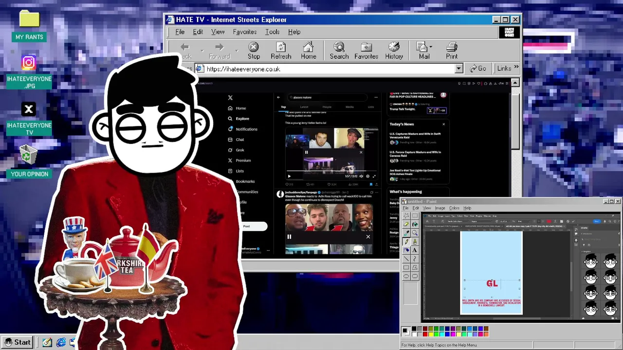
Task: Open the Favorites menu in browser menu bar
Action: (x=244, y=32)
